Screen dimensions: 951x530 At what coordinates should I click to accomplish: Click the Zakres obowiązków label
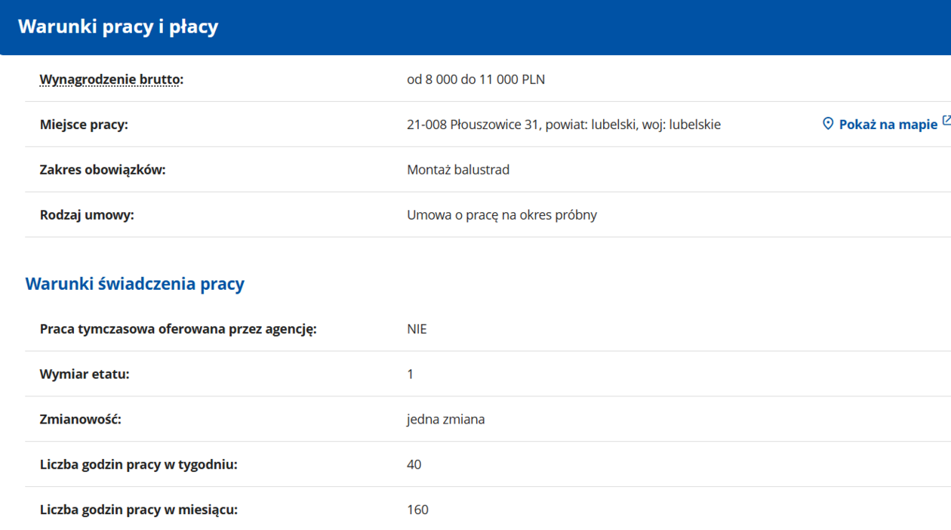pyautogui.click(x=103, y=170)
